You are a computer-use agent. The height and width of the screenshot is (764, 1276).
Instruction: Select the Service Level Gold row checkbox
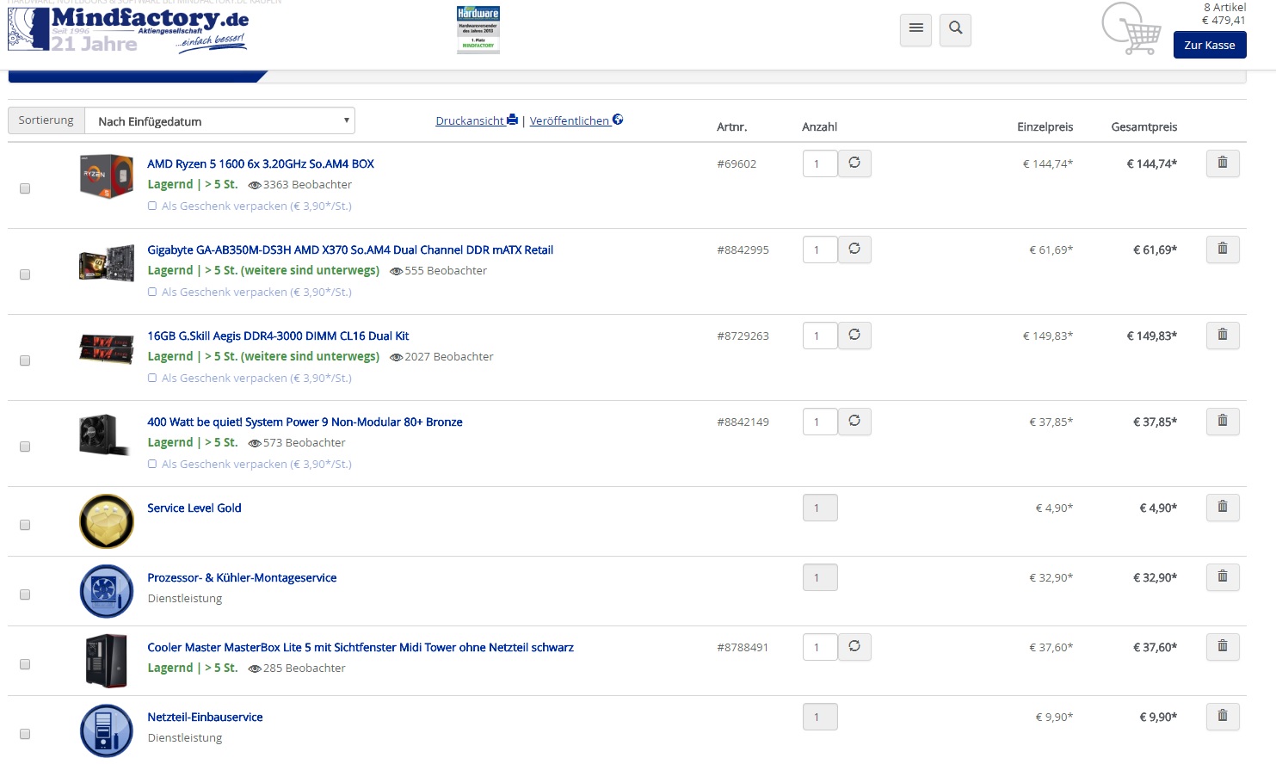pos(25,525)
